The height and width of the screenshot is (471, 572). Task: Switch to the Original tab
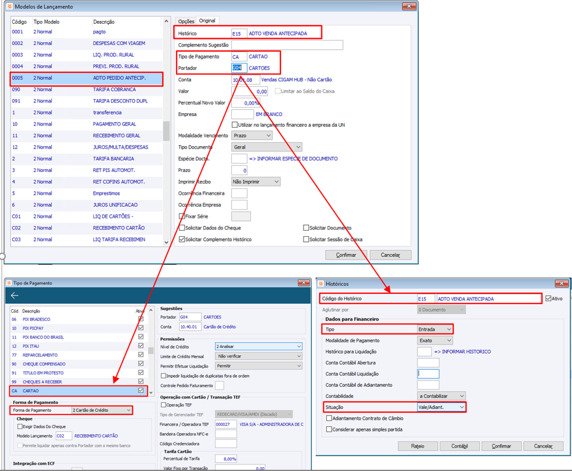pyautogui.click(x=207, y=21)
